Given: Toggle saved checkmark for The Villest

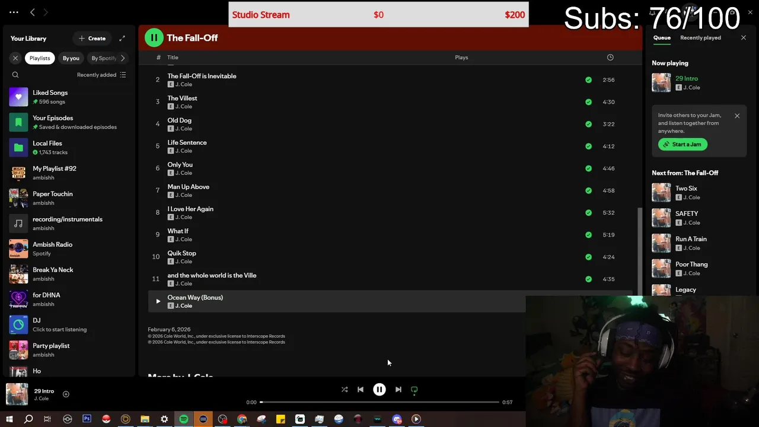Looking at the screenshot, I should point(588,102).
